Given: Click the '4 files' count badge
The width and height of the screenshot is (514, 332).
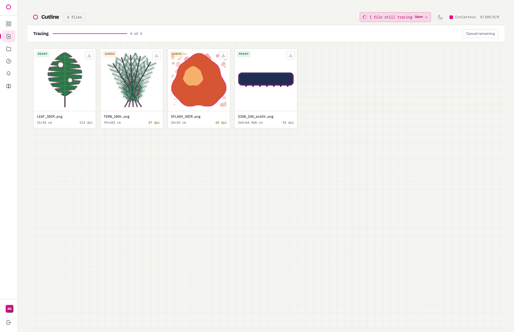Looking at the screenshot, I should 75,17.
